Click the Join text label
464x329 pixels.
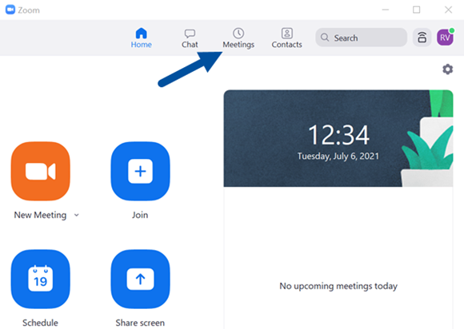140,215
